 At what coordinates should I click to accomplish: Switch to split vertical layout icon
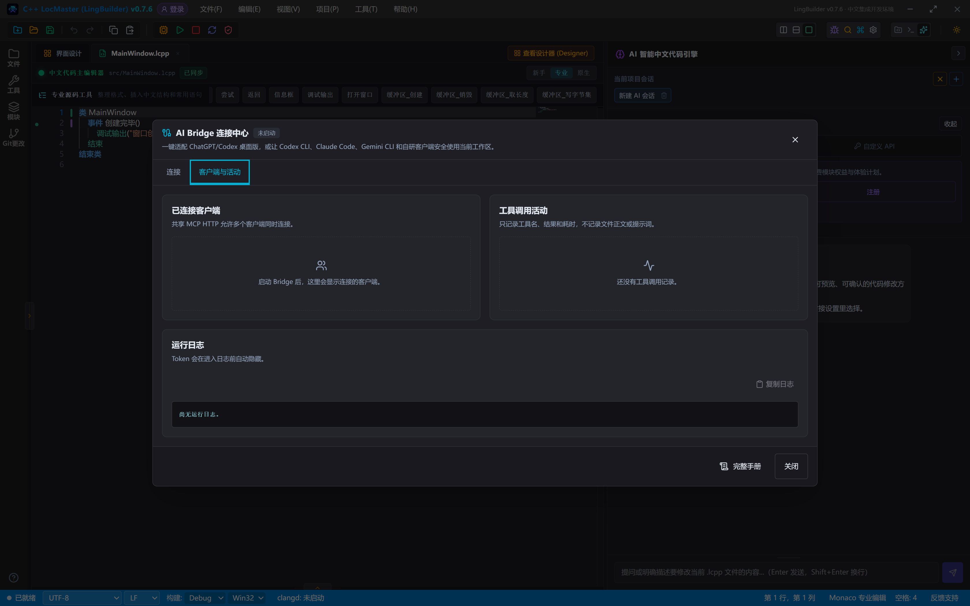click(x=784, y=30)
